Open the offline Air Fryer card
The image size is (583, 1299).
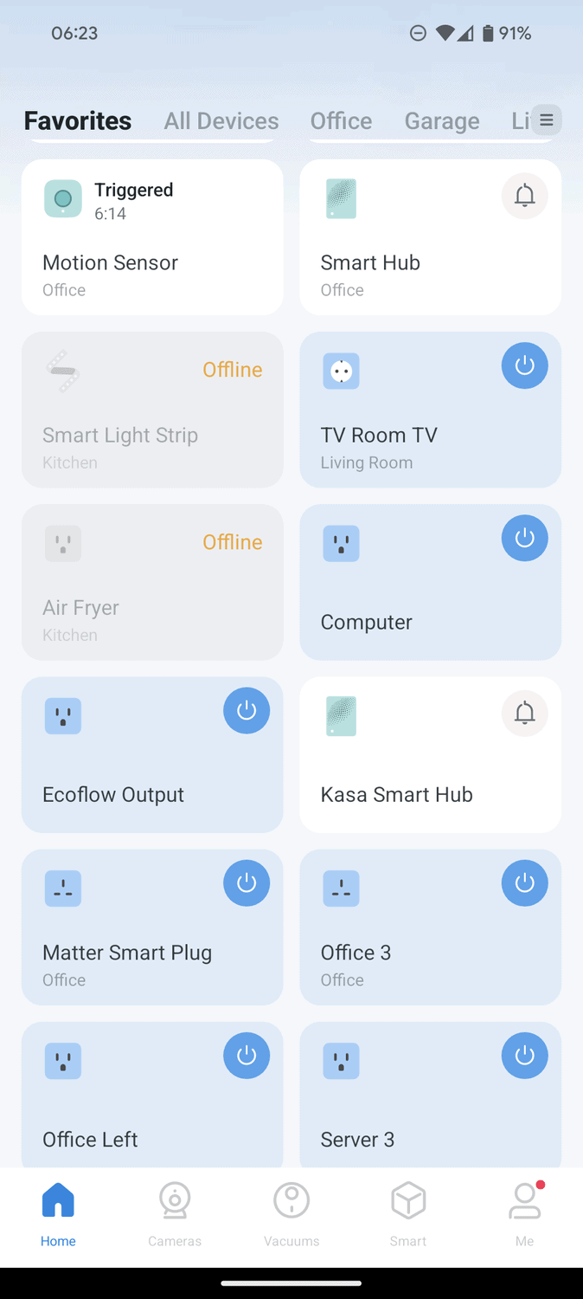tap(152, 582)
